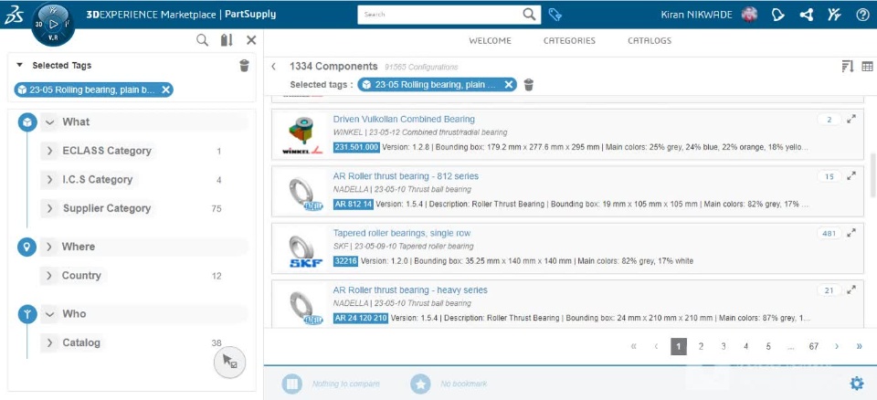Screen dimensions: 877x400
Task: Open the compare panel icon
Action: 291,384
